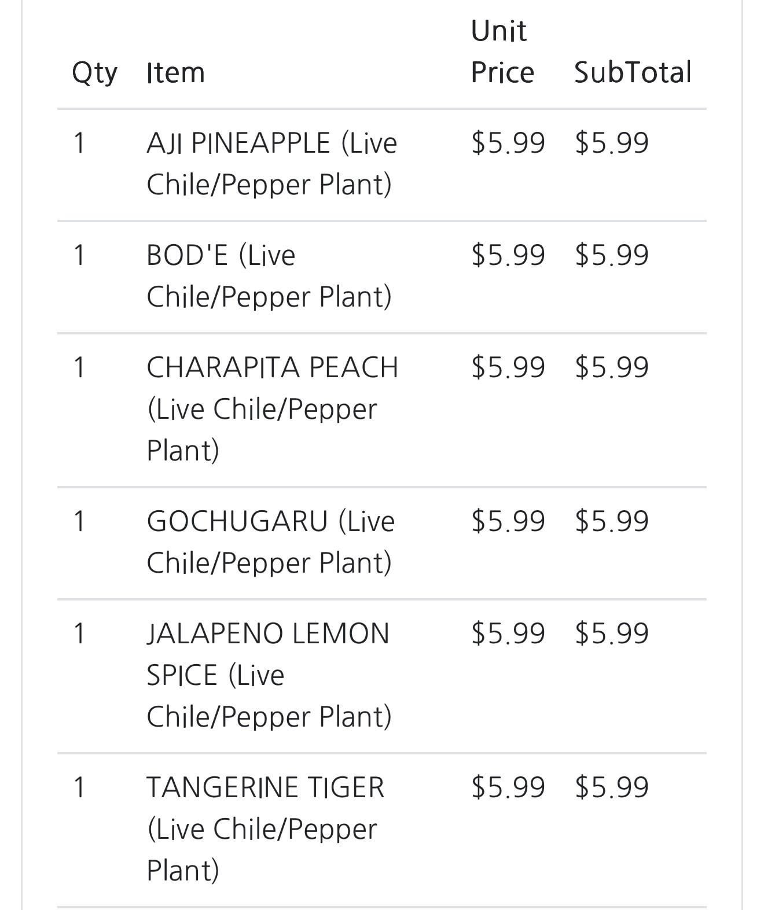Click the GOCHUGARU item name
The image size is (764, 910).
(x=270, y=541)
